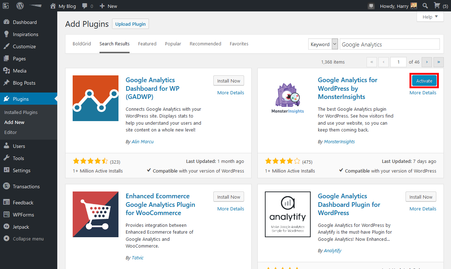451x269 pixels.
Task: Open the WordPress logo menu
Action: coord(20,6)
